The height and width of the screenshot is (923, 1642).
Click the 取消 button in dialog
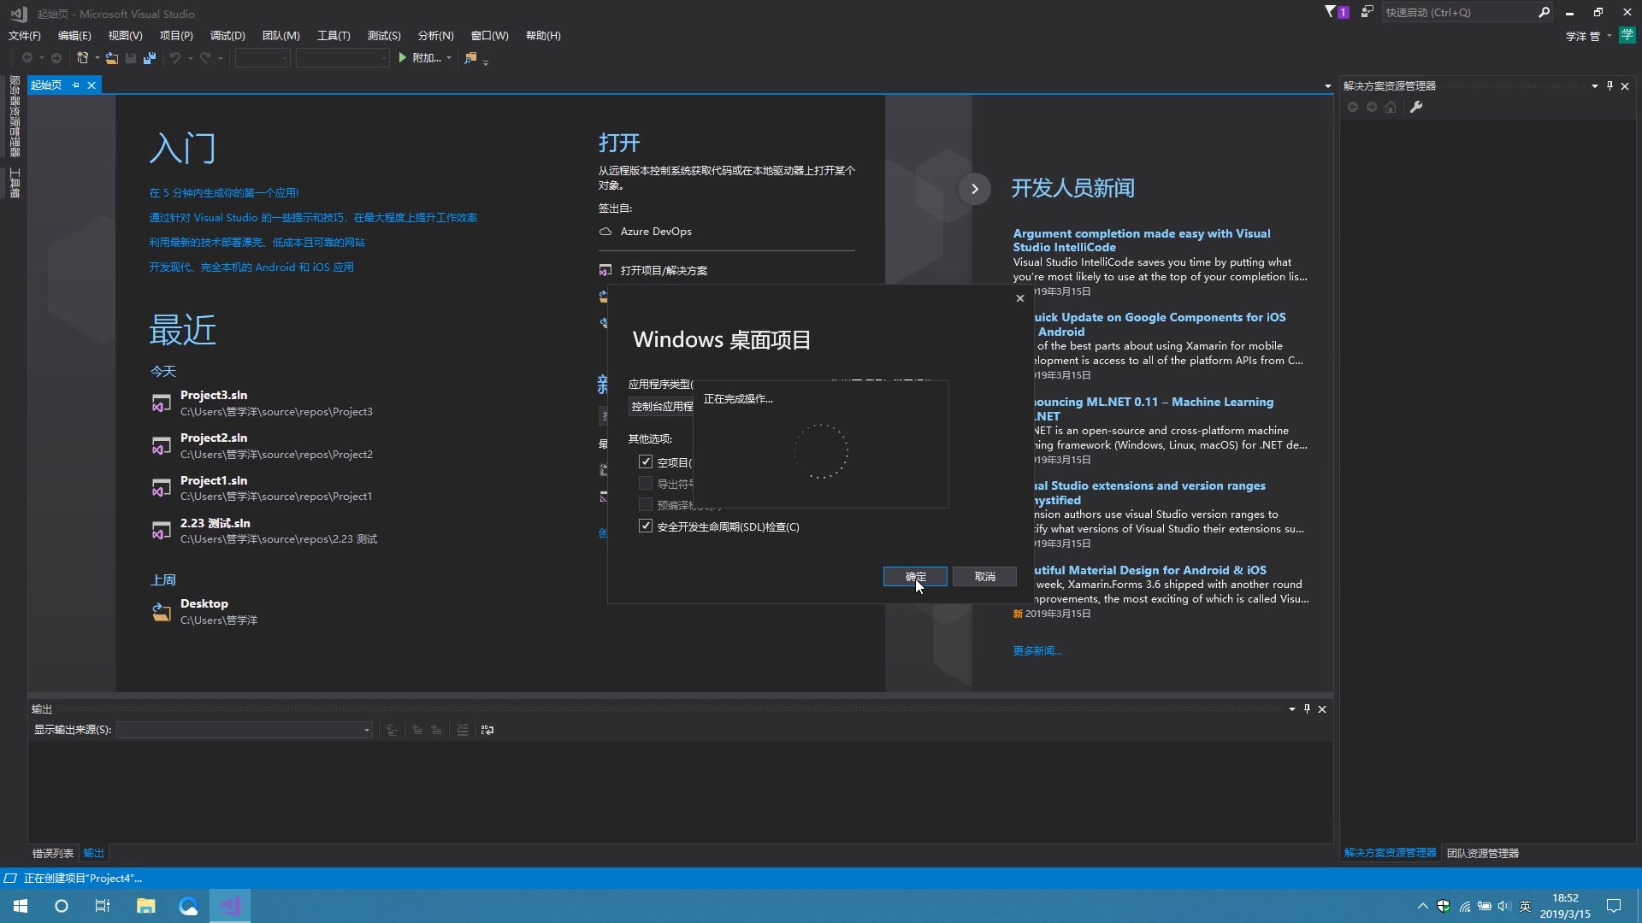(x=984, y=577)
